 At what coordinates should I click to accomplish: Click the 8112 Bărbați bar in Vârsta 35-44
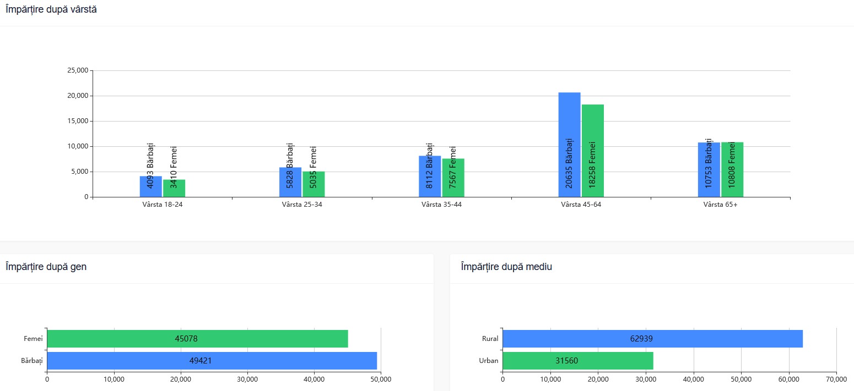(x=430, y=177)
